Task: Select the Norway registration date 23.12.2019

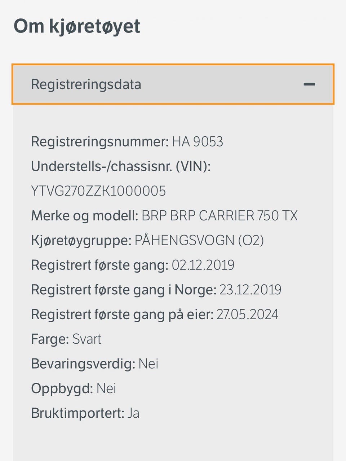Action: pos(250,290)
